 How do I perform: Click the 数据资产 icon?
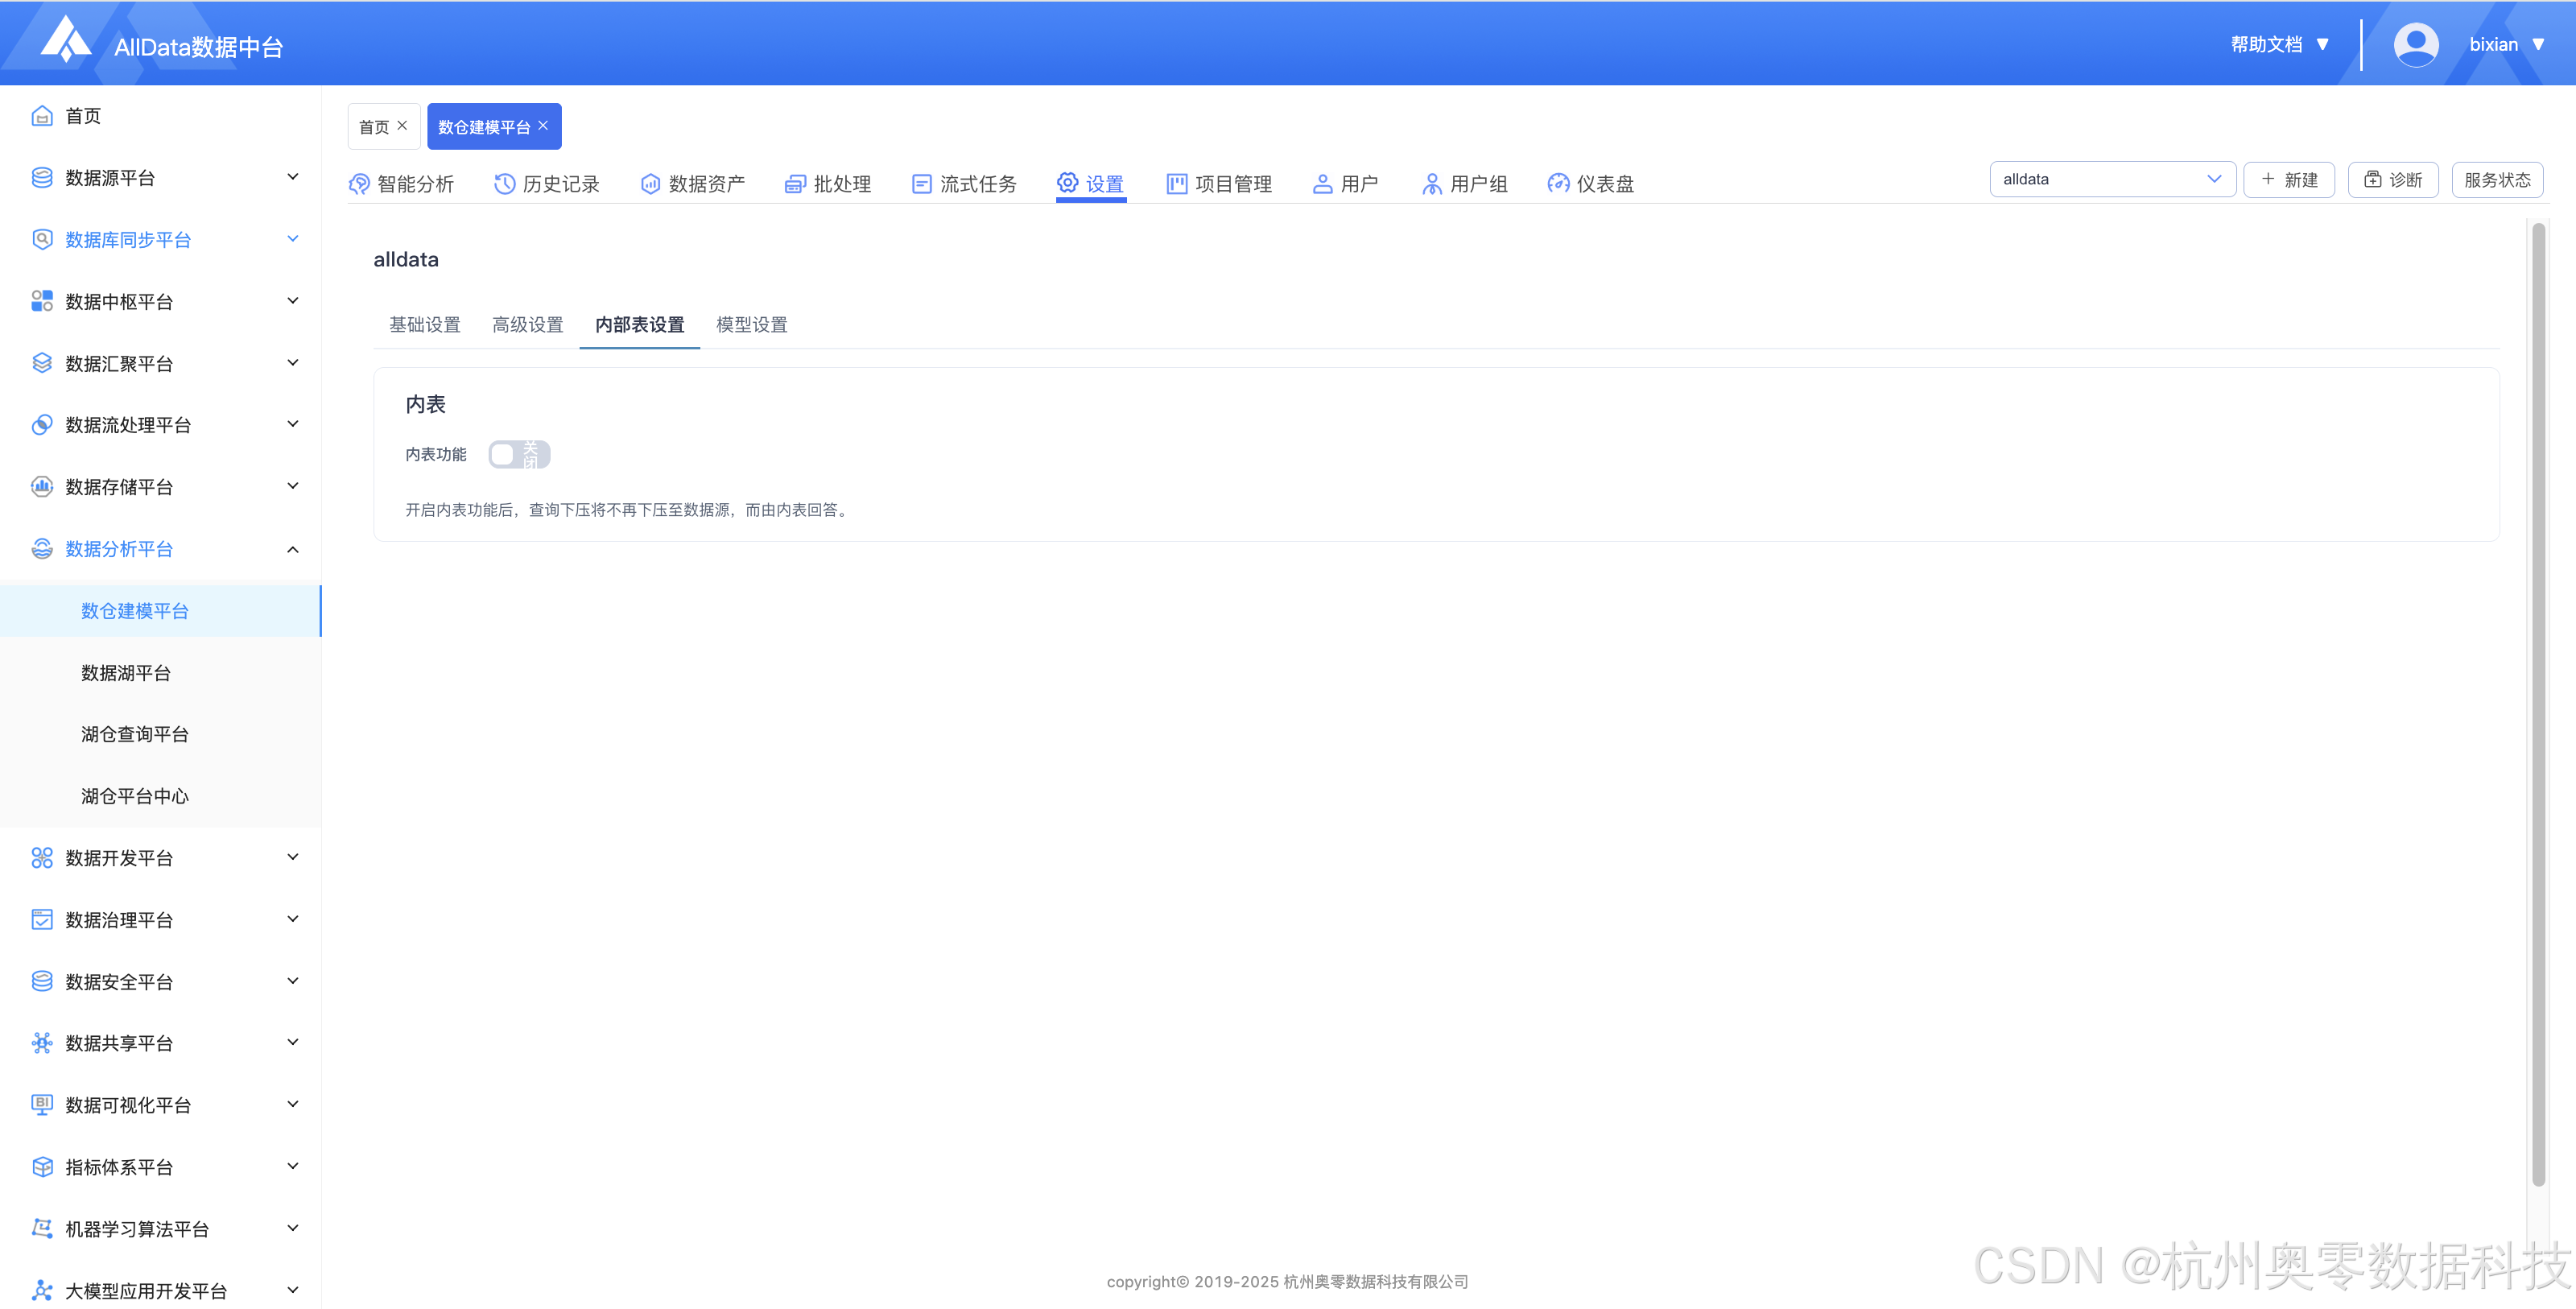coord(651,184)
